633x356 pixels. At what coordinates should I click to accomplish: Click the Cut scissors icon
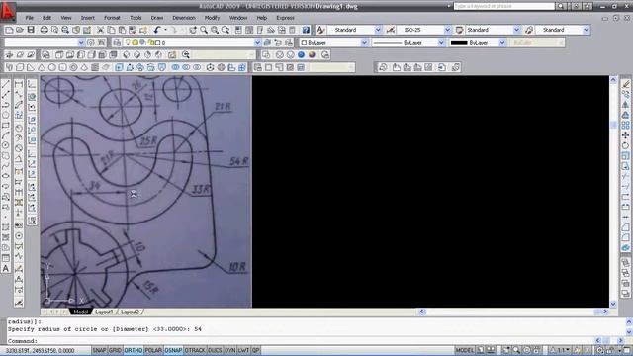[100, 30]
